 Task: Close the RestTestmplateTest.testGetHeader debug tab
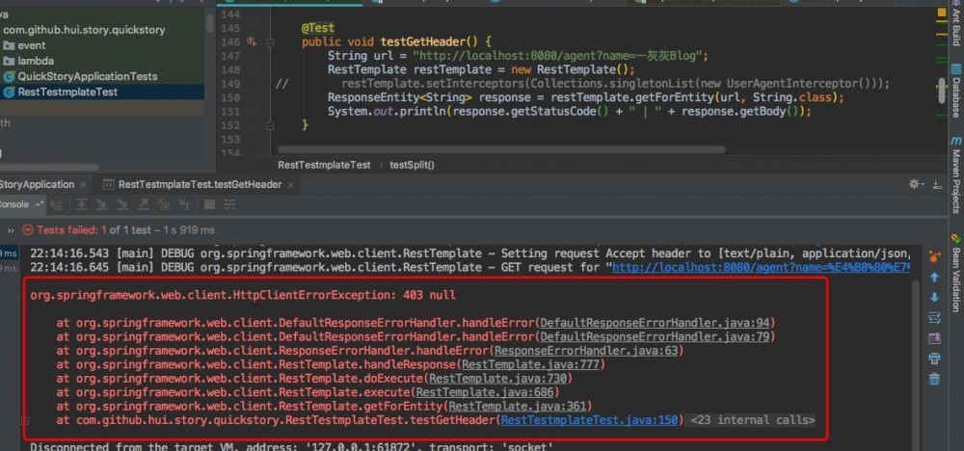291,184
